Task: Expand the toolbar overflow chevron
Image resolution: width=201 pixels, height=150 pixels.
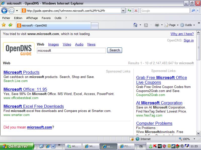Action: point(199,23)
